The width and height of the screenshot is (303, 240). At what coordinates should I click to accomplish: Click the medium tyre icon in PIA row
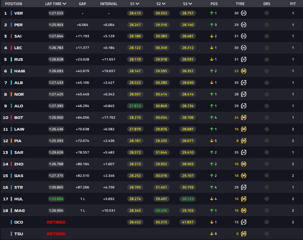click(x=244, y=141)
